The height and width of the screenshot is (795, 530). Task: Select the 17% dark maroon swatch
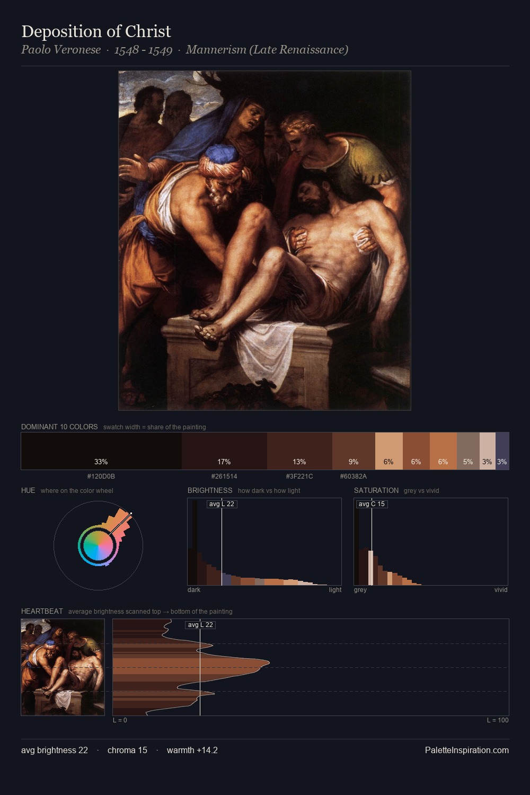click(x=224, y=451)
